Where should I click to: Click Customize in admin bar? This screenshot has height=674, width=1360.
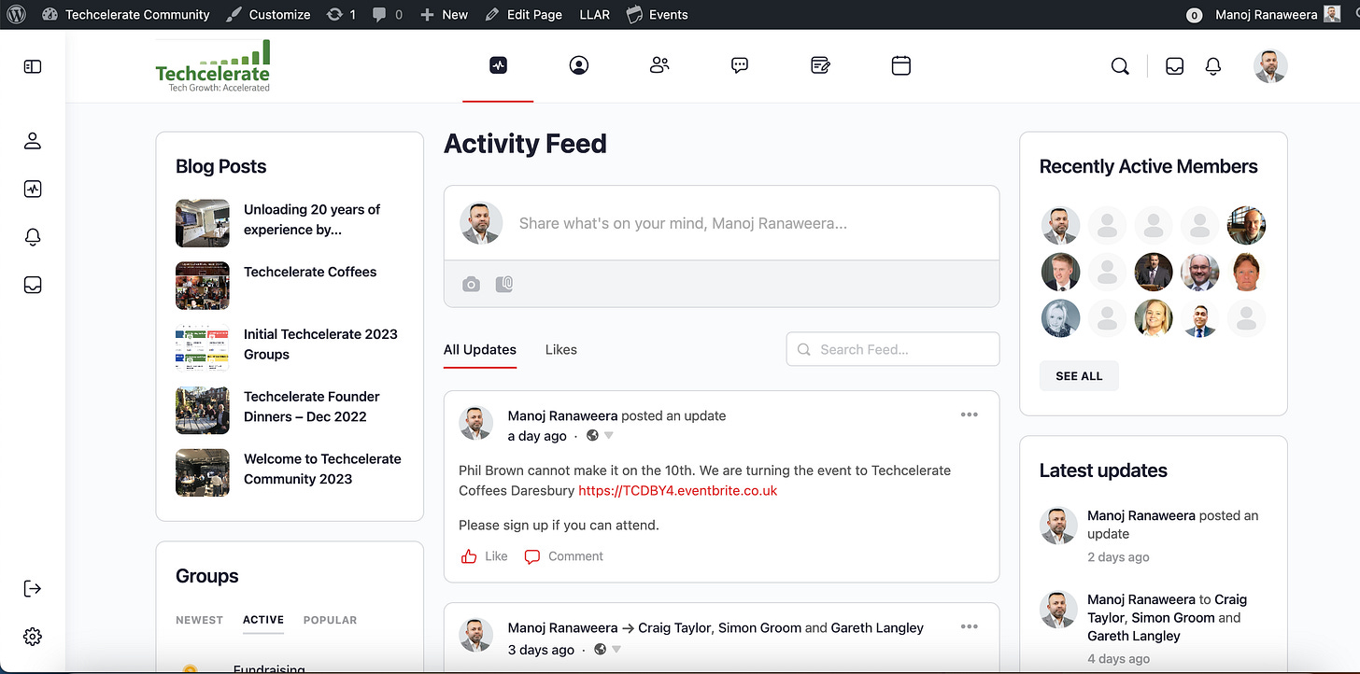tap(268, 14)
